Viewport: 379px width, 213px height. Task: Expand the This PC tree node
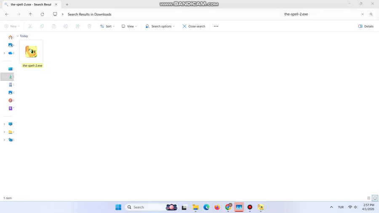[4, 124]
